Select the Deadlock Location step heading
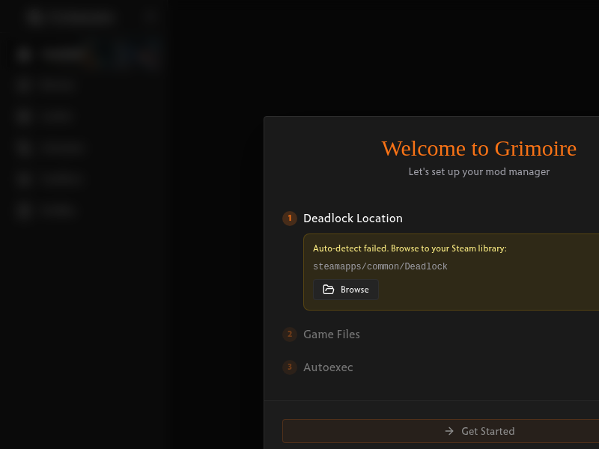The width and height of the screenshot is (599, 449). click(353, 219)
